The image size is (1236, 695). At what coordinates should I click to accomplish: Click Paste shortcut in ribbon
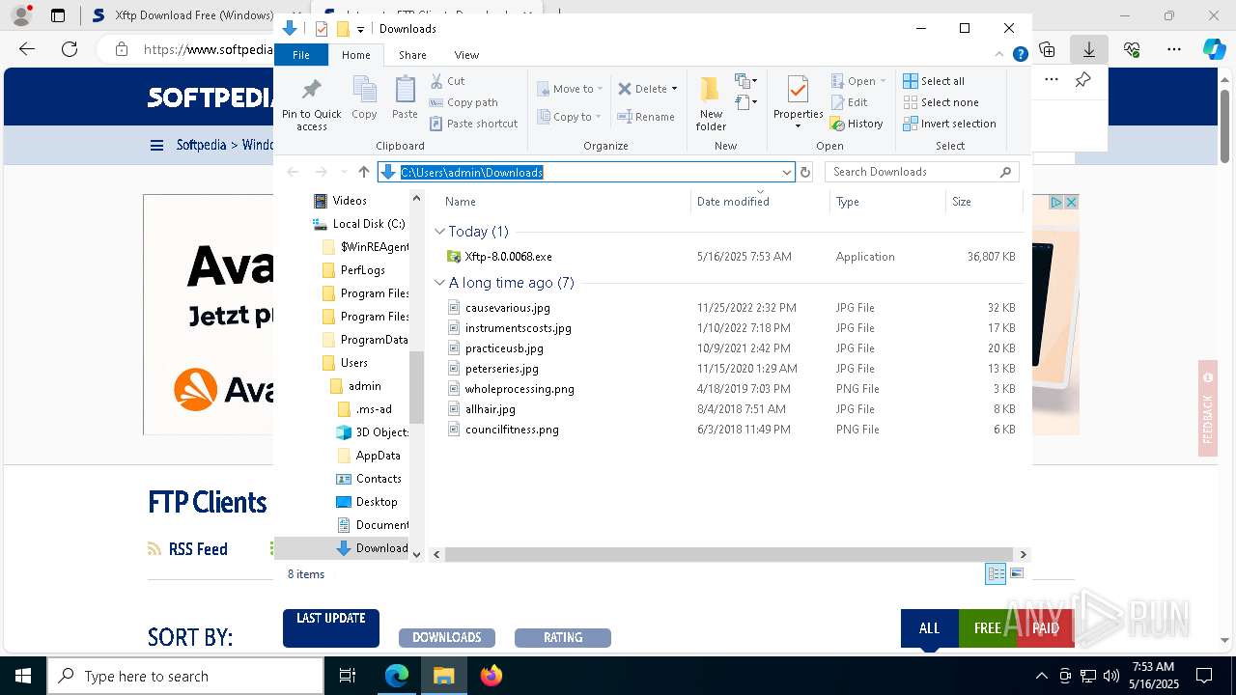[x=474, y=124]
